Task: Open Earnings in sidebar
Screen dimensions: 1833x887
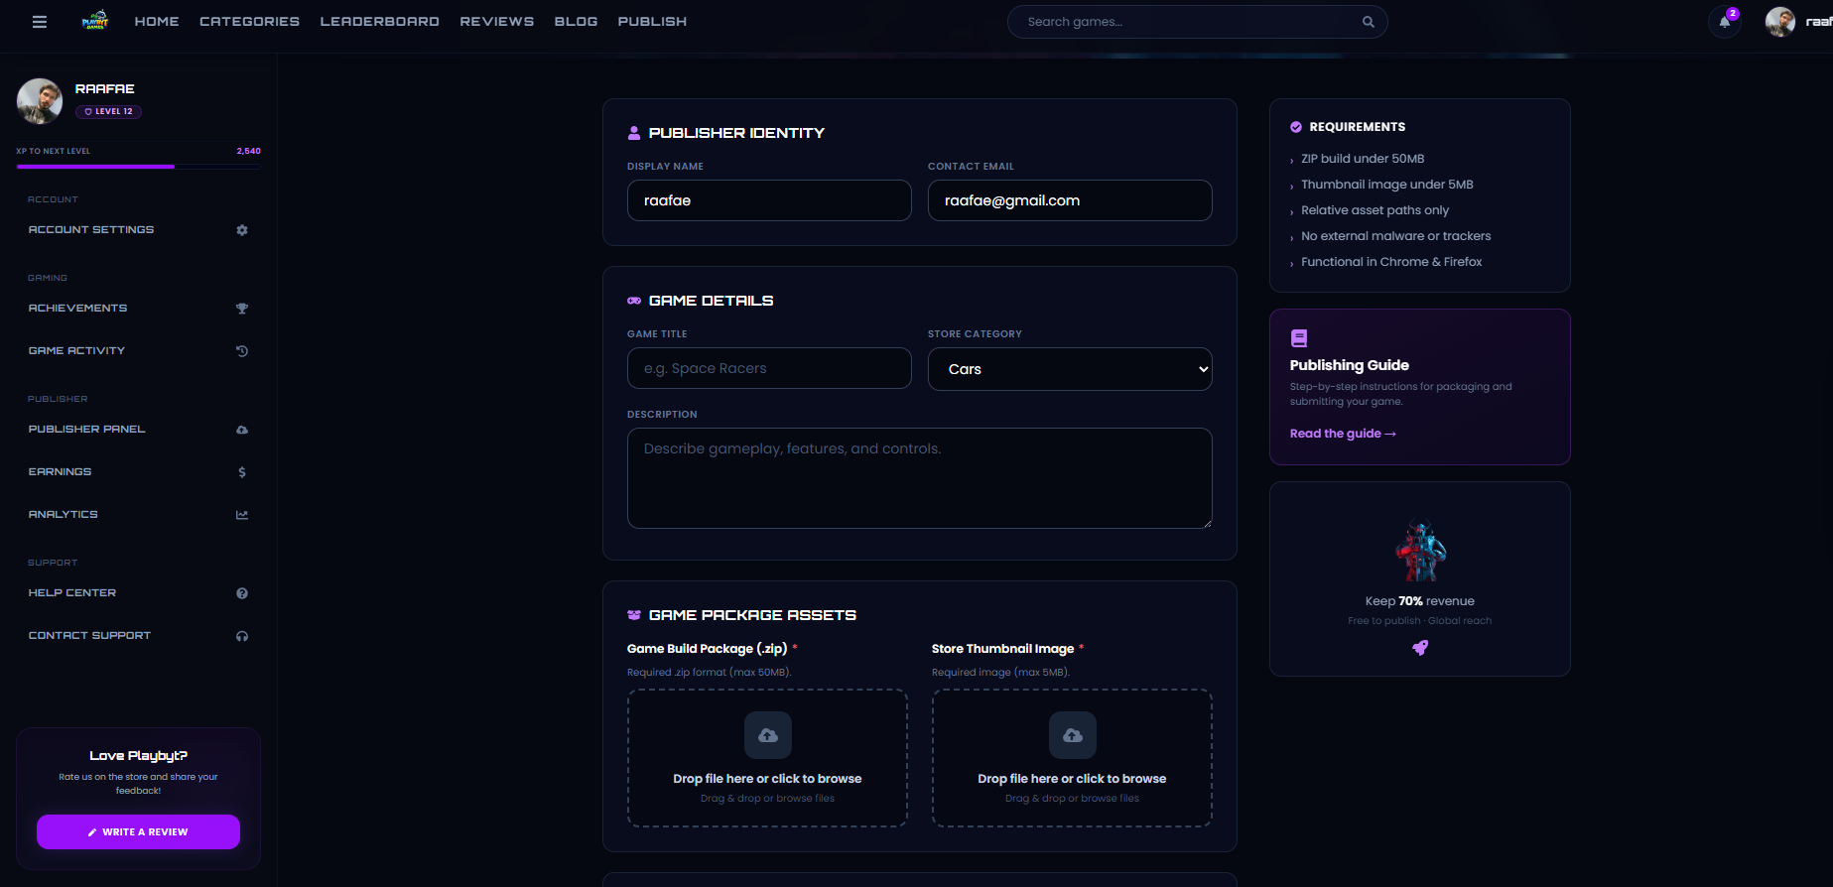Action: tap(138, 472)
